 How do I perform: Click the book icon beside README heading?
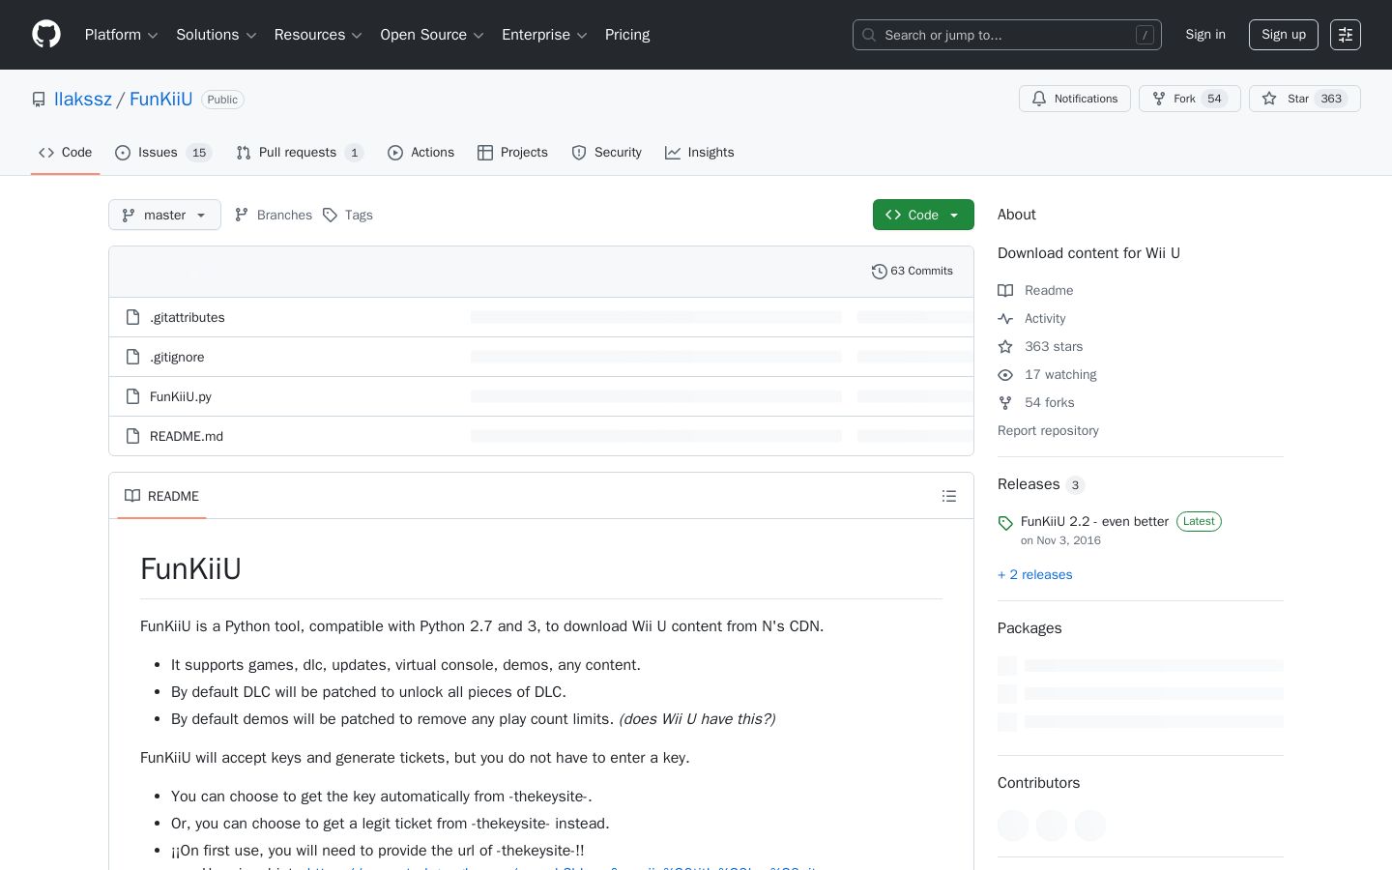pyautogui.click(x=132, y=496)
